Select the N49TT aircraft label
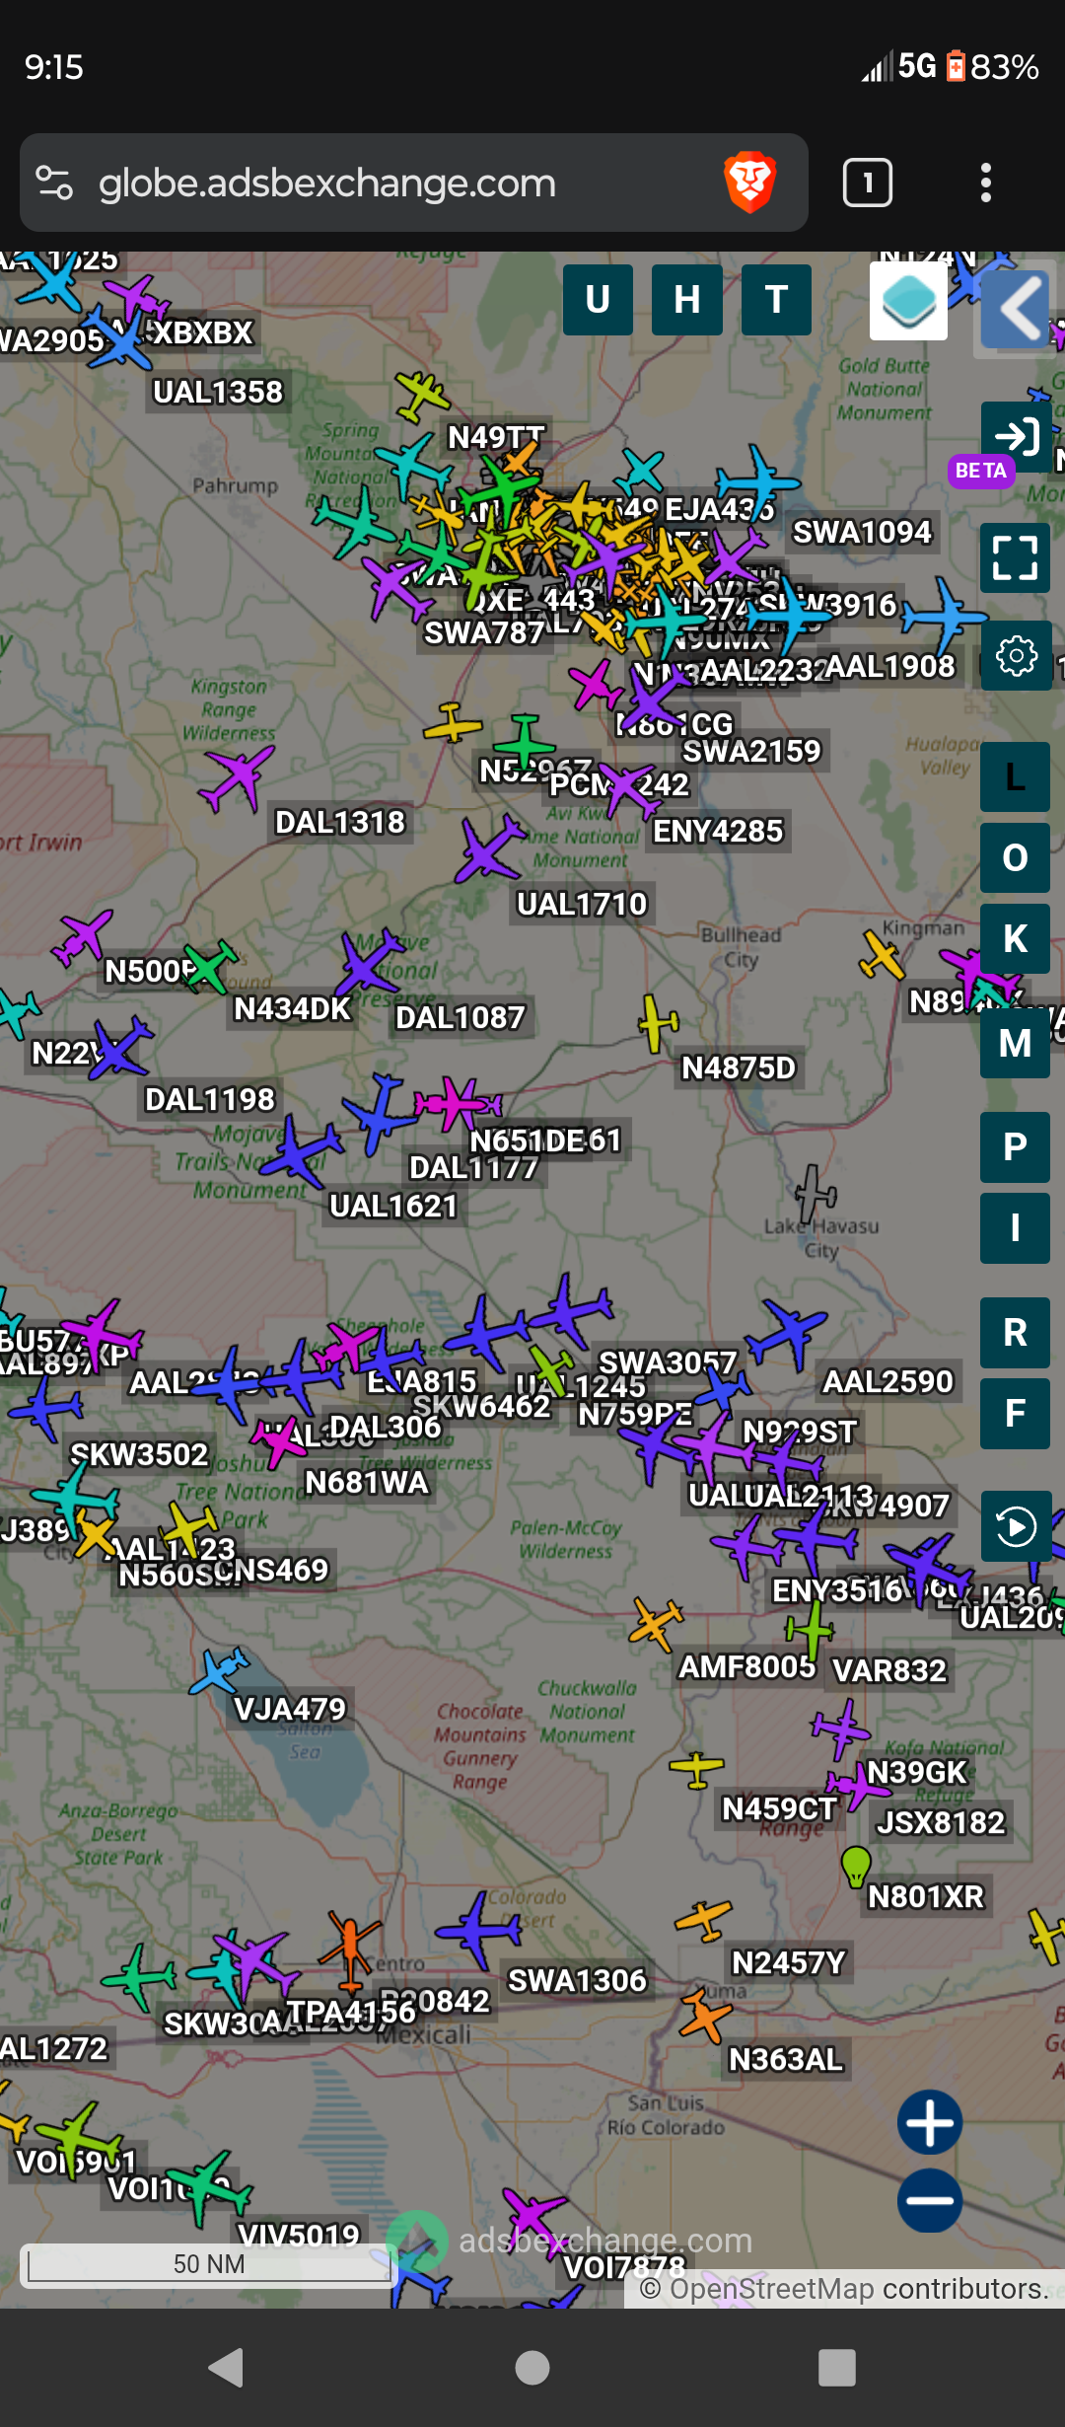 496,437
